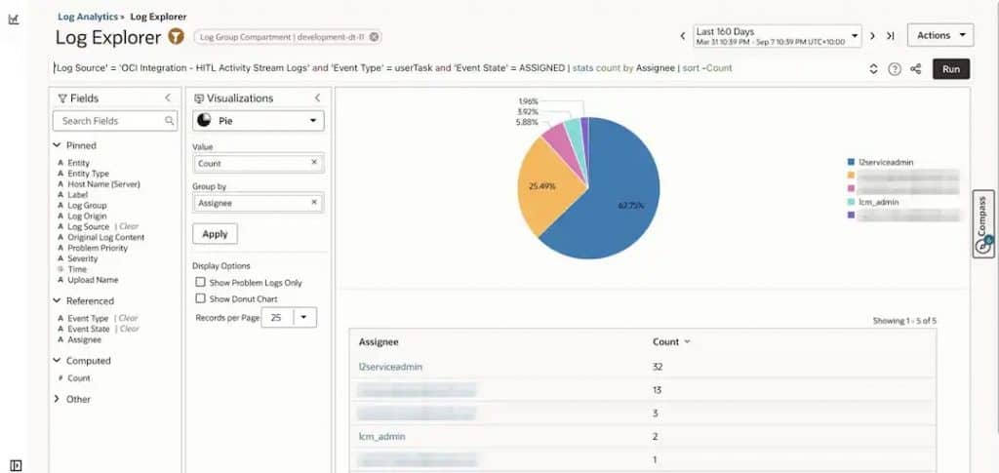Screen dimensions: 999x473
Task: Go to previous time range arrow
Action: [682, 36]
